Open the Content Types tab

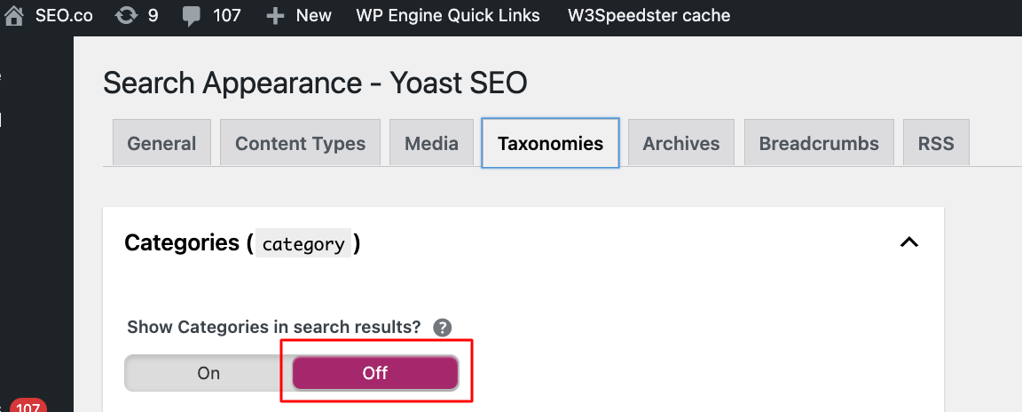click(300, 144)
